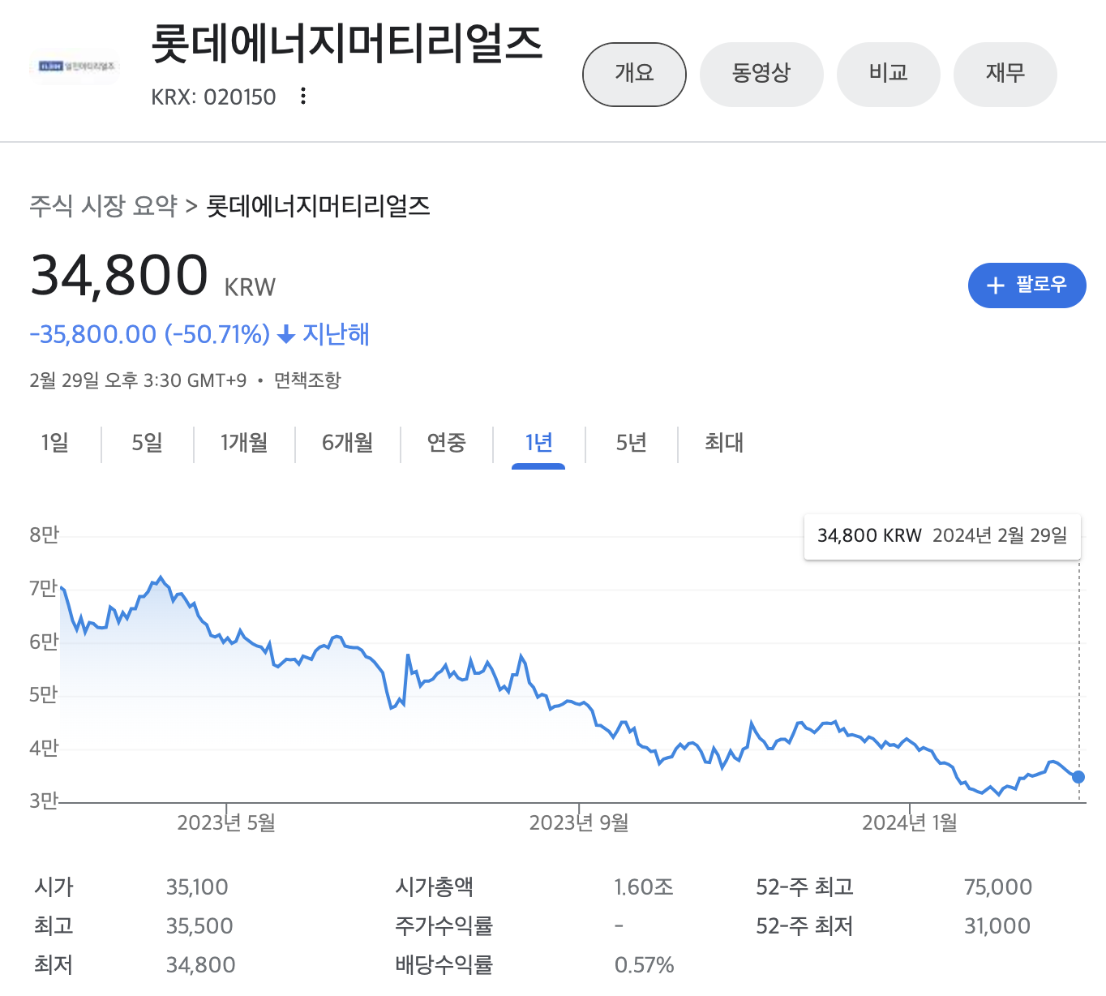Viewport: 1106px width, 996px height.
Task: Click the 시가 value 35,100
Action: click(197, 887)
